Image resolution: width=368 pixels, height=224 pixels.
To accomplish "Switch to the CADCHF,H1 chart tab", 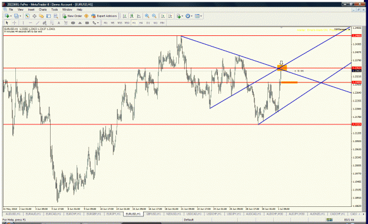I will point(337,214).
